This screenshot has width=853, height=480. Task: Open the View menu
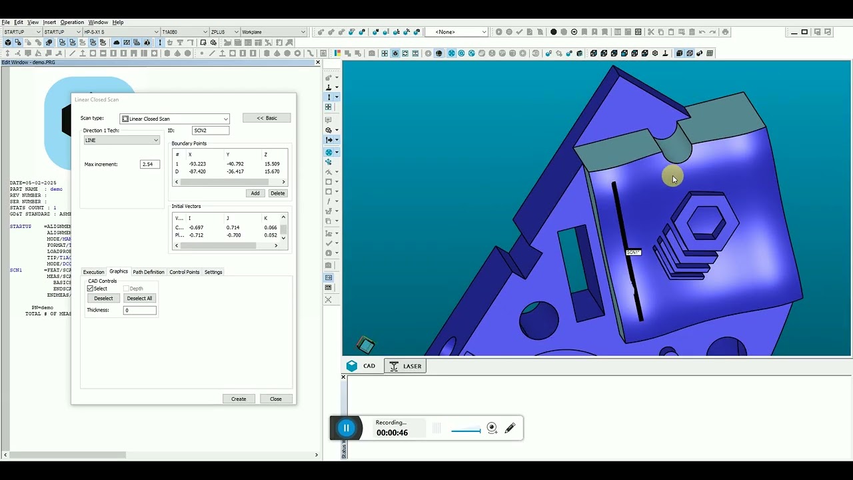point(33,22)
